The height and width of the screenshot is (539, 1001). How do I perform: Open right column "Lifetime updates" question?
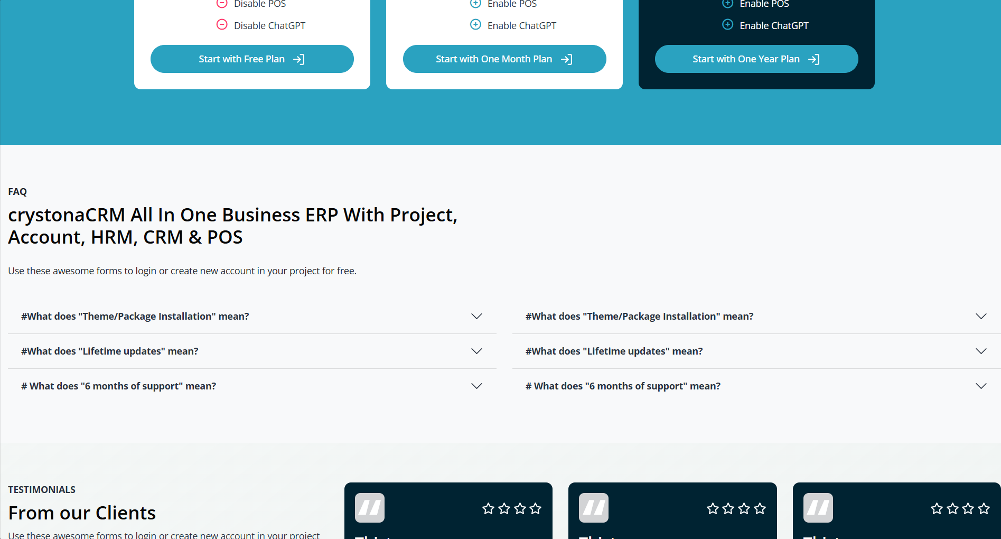tap(614, 351)
